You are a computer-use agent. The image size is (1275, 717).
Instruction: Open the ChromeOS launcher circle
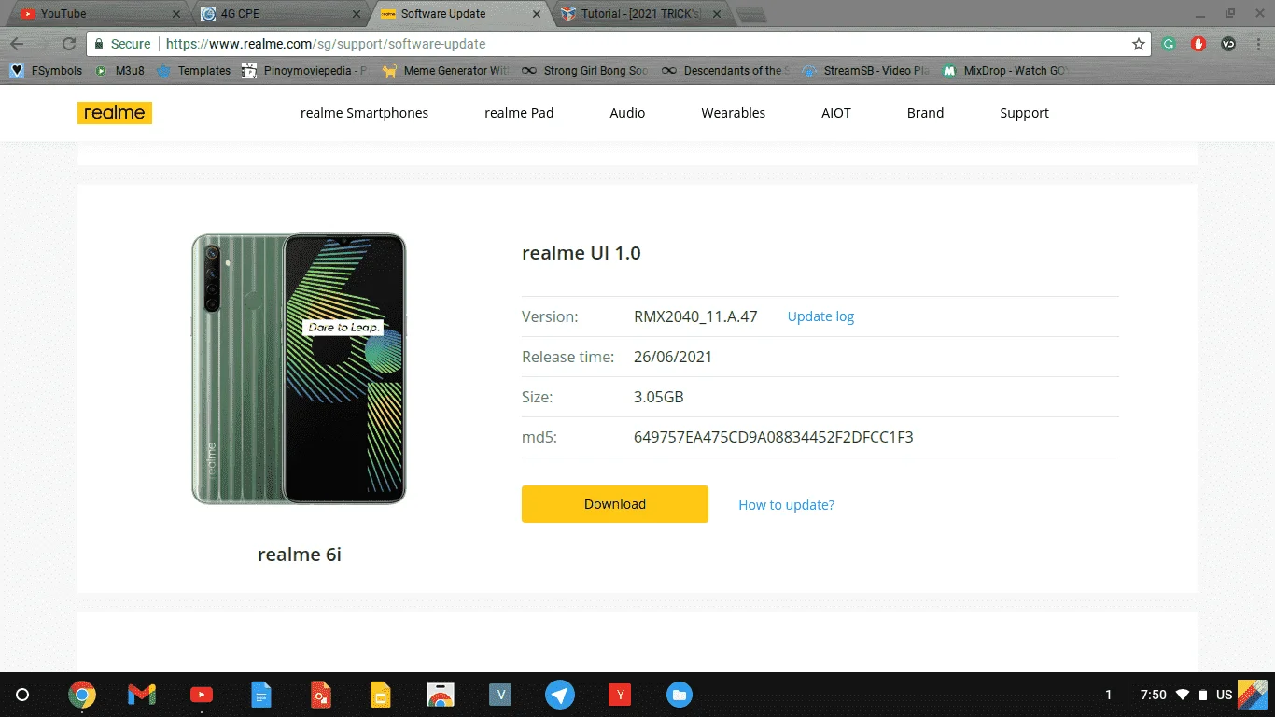pyautogui.click(x=23, y=695)
